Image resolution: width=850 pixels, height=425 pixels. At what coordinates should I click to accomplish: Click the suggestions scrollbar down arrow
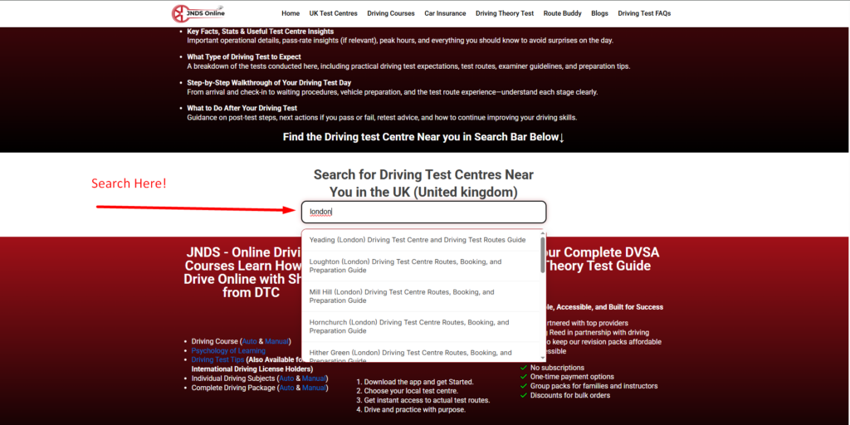543,358
